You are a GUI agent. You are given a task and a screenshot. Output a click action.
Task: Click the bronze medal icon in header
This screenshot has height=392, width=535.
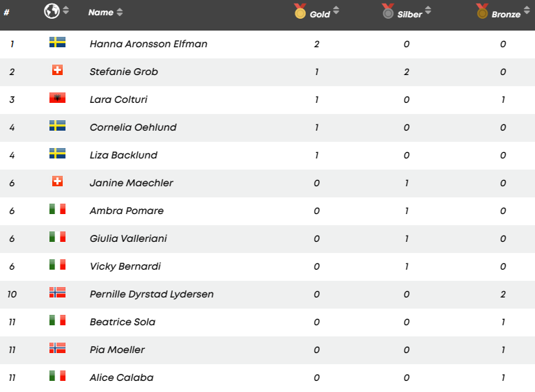click(x=482, y=11)
